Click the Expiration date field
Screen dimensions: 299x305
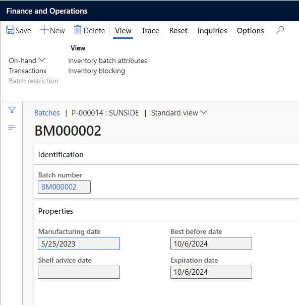(x=211, y=272)
